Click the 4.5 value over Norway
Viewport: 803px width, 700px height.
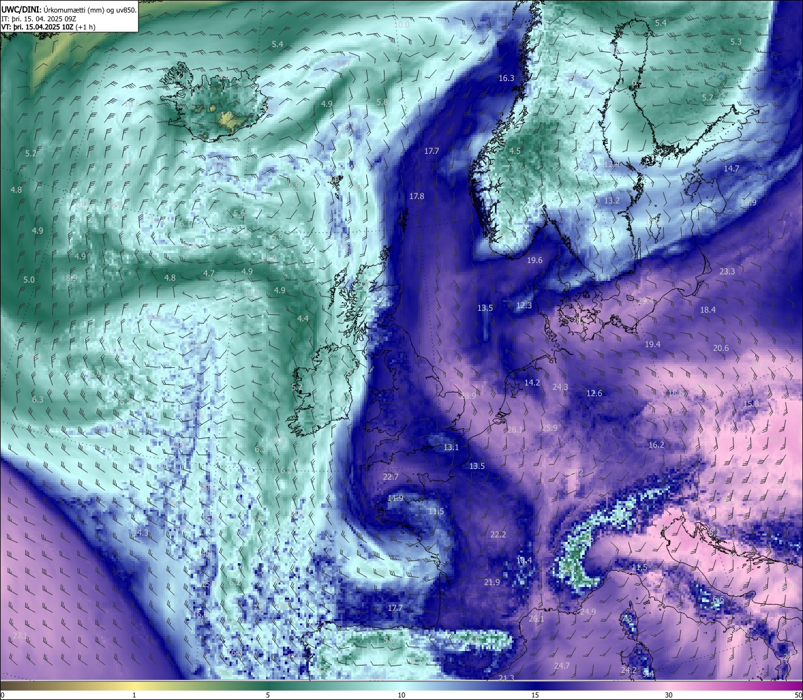tap(514, 151)
